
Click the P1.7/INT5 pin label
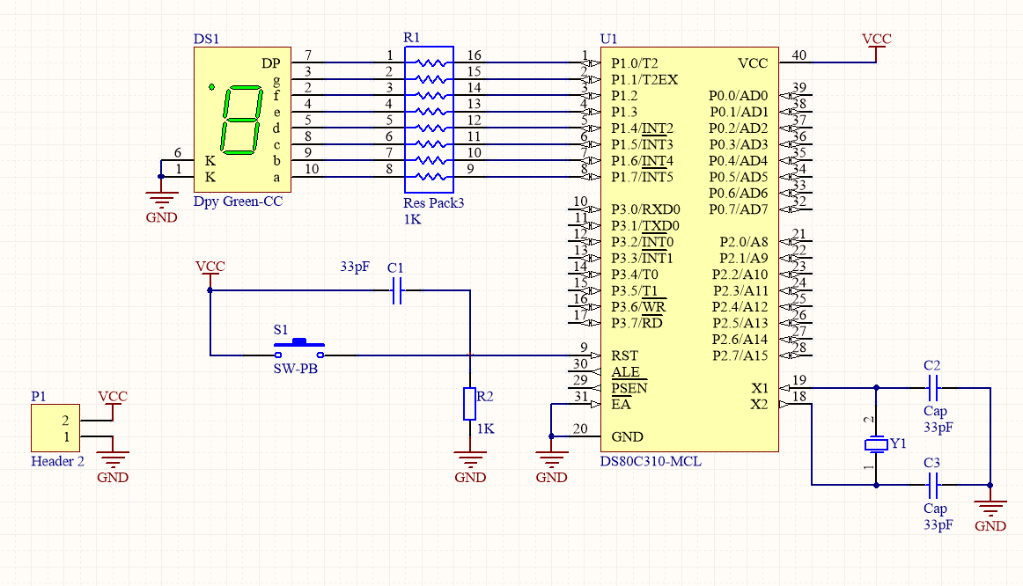pos(642,178)
